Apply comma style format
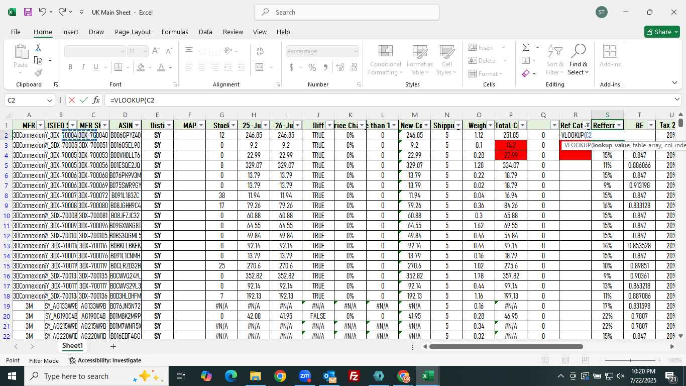Image resolution: width=686 pixels, height=386 pixels. pos(325,67)
